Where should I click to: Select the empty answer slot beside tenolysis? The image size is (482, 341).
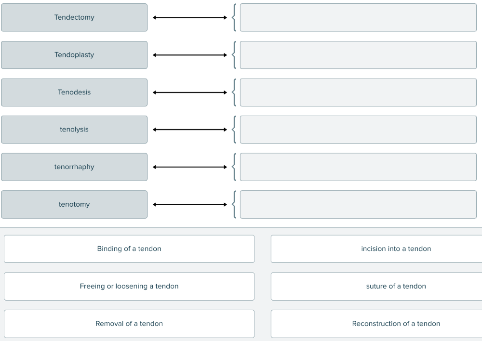(358, 130)
